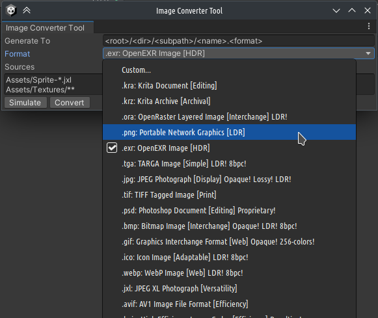This screenshot has width=378, height=318.
Task: Pick .psd: Photoshop Document [Editing]
Action: [229, 210]
